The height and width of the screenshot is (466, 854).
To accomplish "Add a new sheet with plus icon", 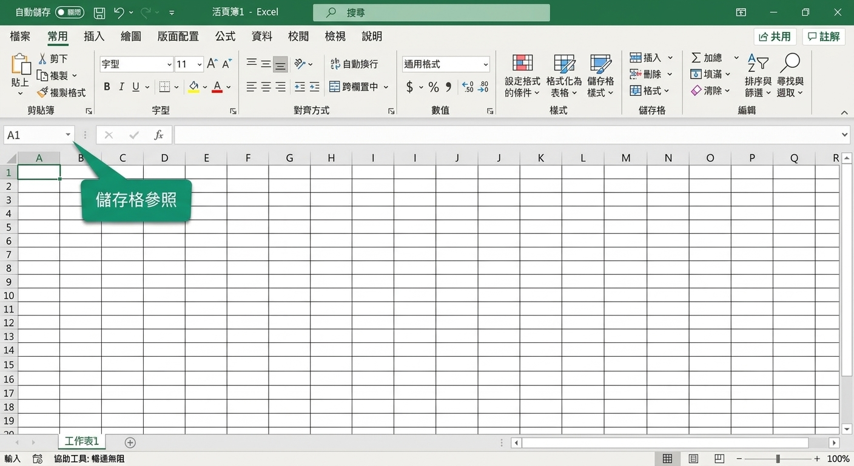I will [x=130, y=442].
